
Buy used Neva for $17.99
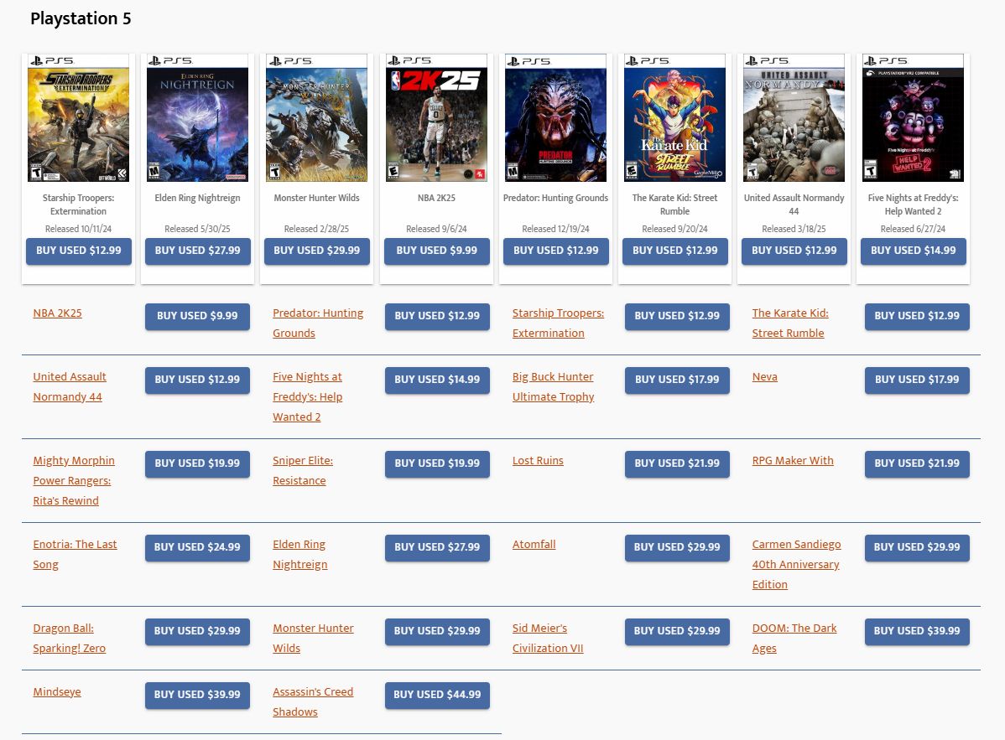[917, 380]
